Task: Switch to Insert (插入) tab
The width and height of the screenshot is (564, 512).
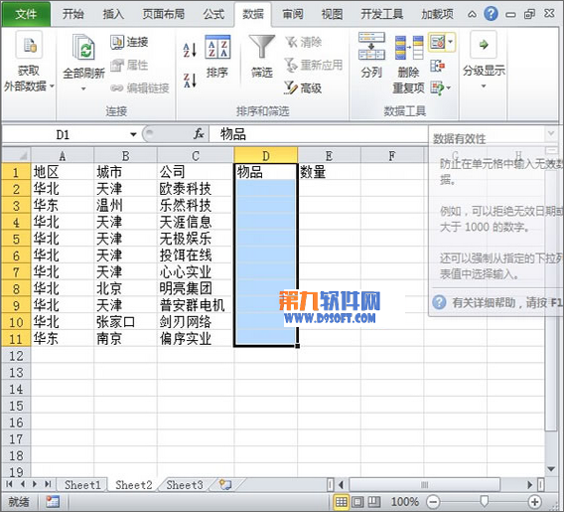Action: (x=113, y=14)
